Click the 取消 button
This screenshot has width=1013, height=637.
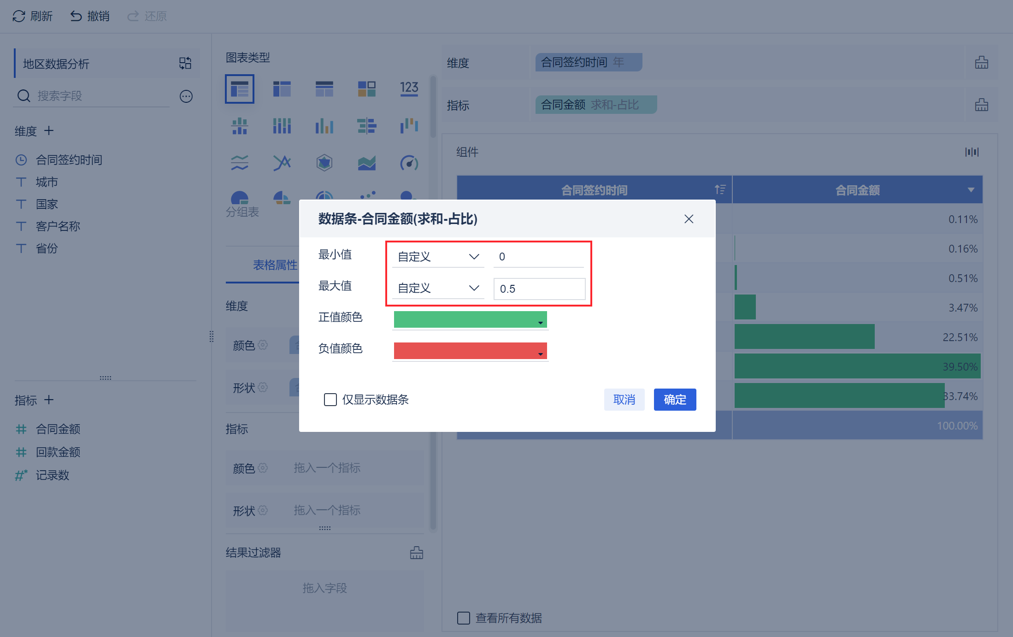tap(624, 400)
